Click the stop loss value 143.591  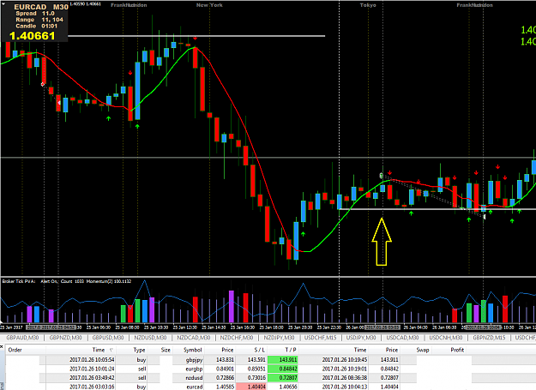(256, 360)
